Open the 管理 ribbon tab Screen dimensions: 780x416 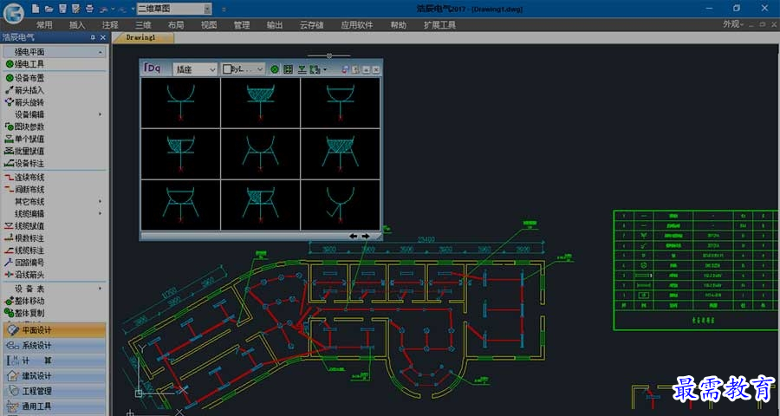pos(241,25)
